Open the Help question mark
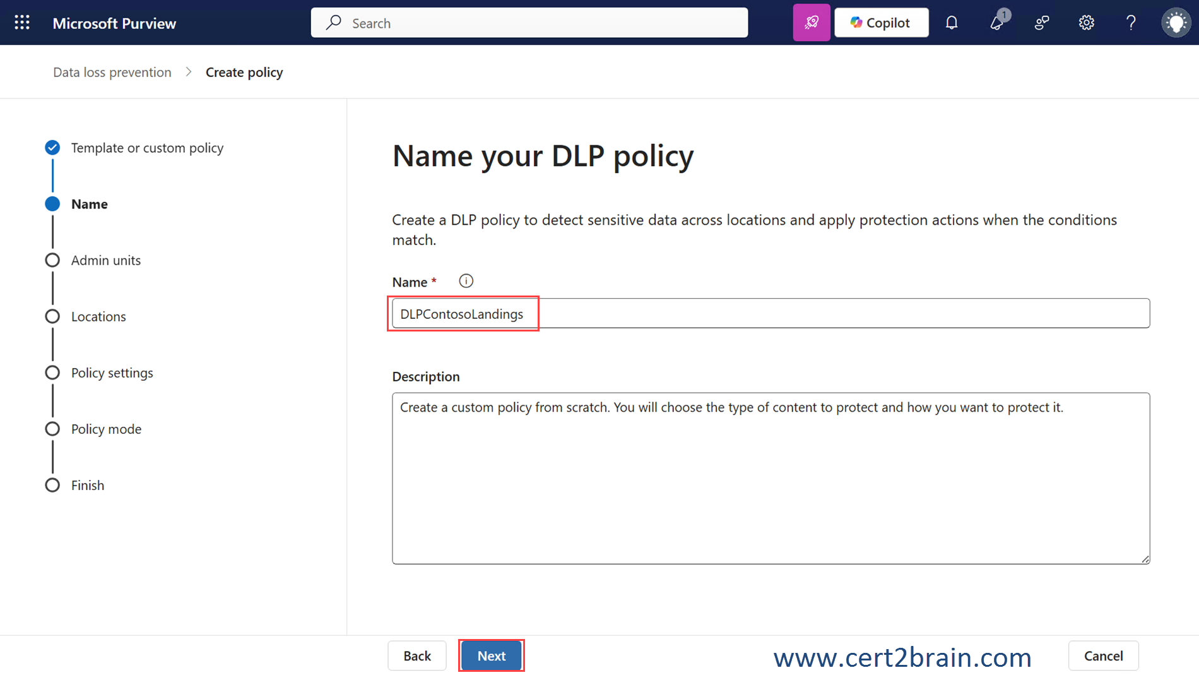Screen dimensions: 1199x675 [x=1131, y=23]
